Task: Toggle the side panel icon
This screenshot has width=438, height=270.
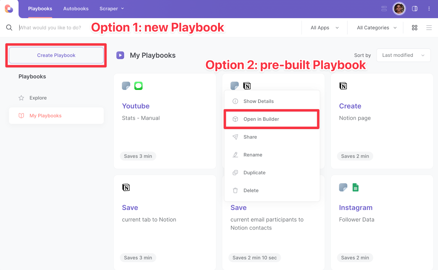Action: (x=414, y=9)
